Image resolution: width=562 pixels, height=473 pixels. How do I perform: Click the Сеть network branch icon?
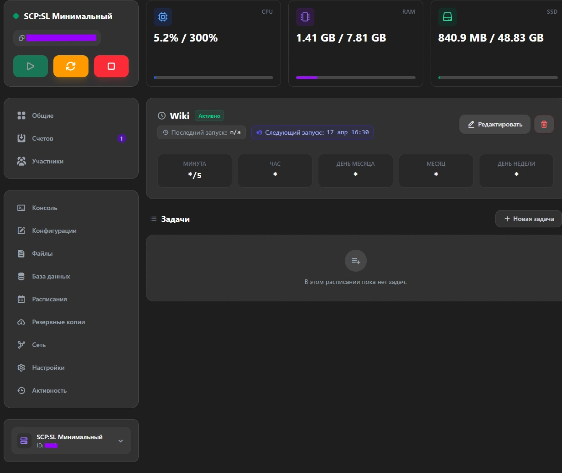click(x=21, y=345)
